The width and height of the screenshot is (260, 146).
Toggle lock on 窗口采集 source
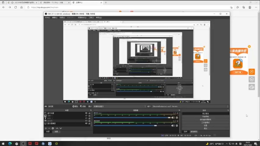point(89,113)
